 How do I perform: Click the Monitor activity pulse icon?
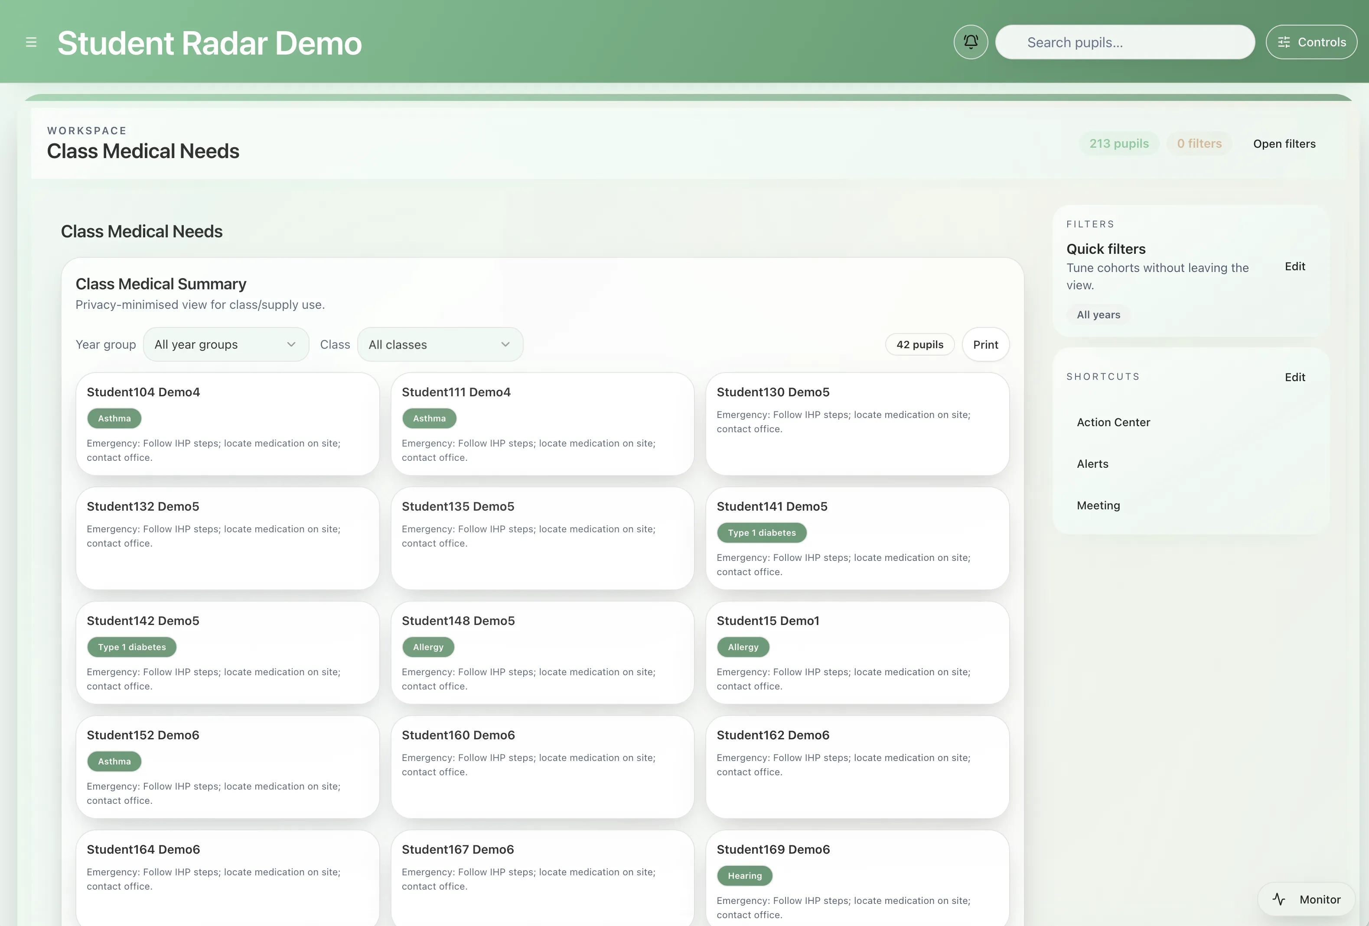pyautogui.click(x=1278, y=899)
